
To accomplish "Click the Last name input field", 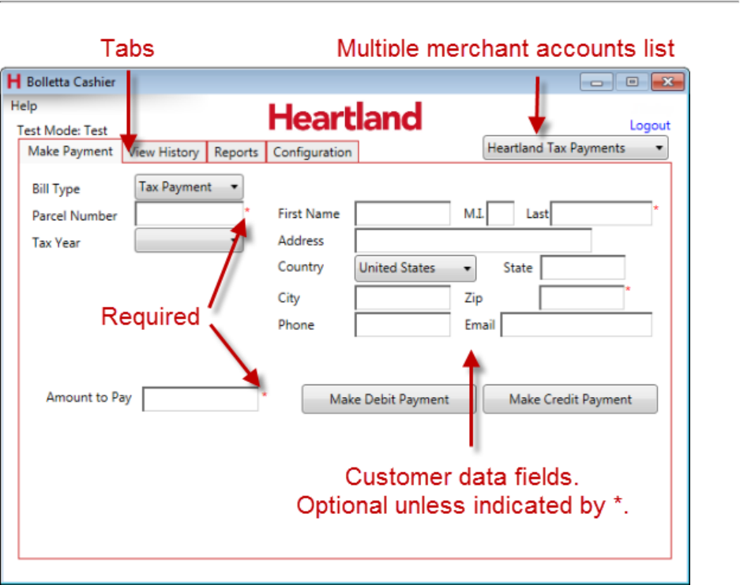I will click(x=601, y=213).
